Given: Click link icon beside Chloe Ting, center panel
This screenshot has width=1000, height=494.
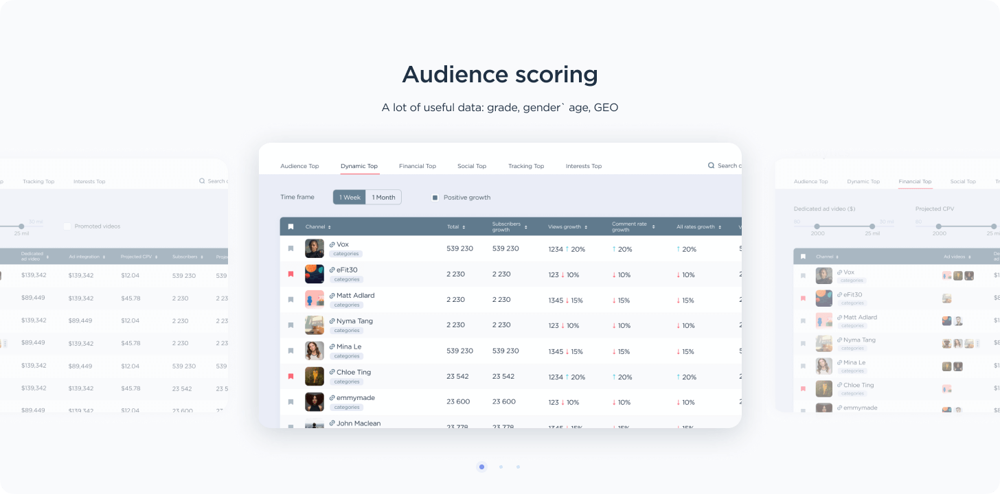Looking at the screenshot, I should [332, 373].
